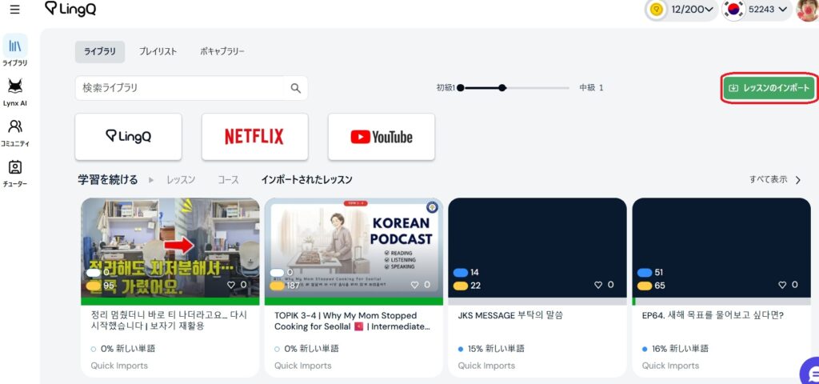Image resolution: width=819 pixels, height=384 pixels.
Task: Expand the 12/200 daily goal dropdown
Action: coord(680,10)
